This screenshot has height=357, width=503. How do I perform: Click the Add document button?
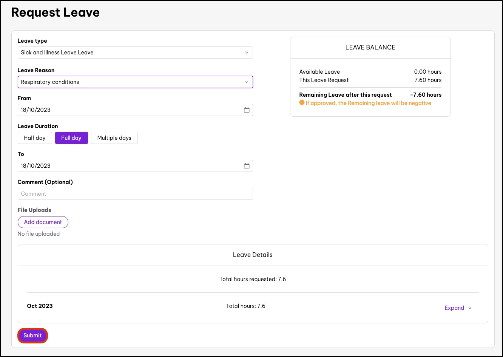pyautogui.click(x=43, y=222)
